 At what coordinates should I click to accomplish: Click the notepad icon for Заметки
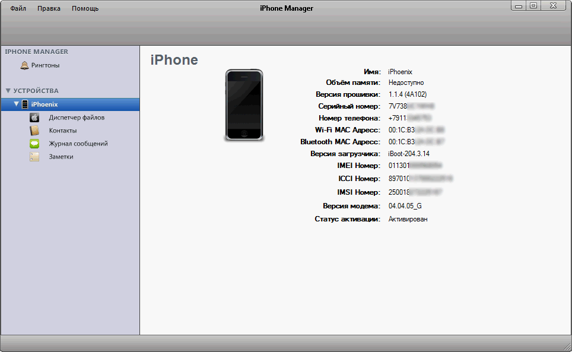(34, 157)
